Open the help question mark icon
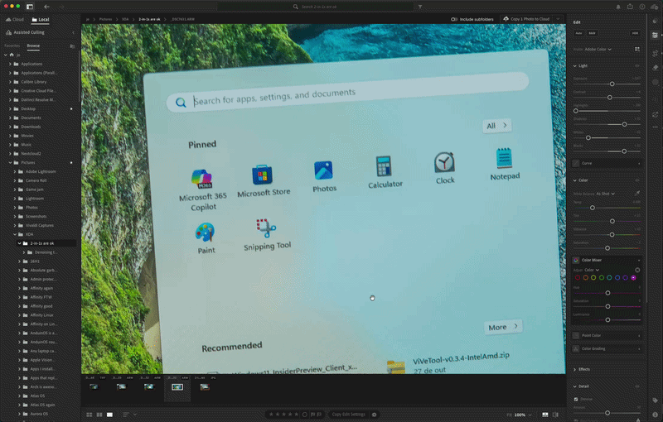This screenshot has height=422, width=663. [x=641, y=7]
